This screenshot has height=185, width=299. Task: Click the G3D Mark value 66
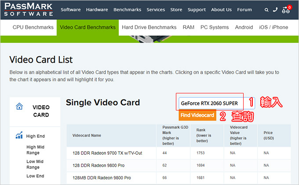[164, 178]
